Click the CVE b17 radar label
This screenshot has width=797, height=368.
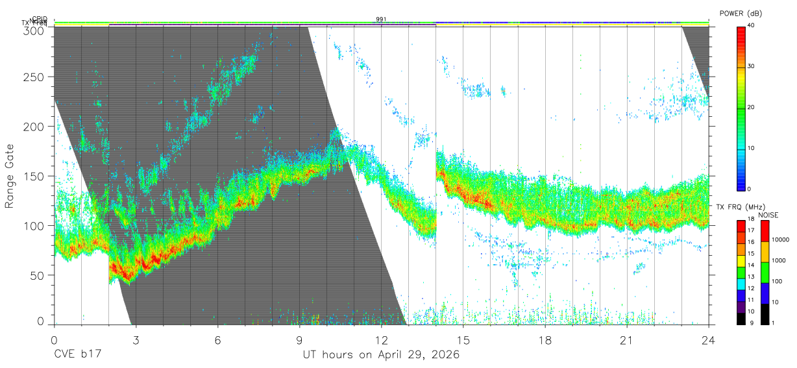(79, 355)
